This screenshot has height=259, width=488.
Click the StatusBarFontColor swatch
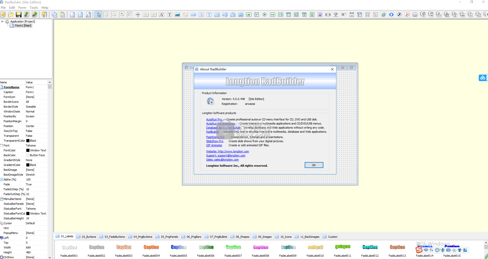tap(28, 213)
